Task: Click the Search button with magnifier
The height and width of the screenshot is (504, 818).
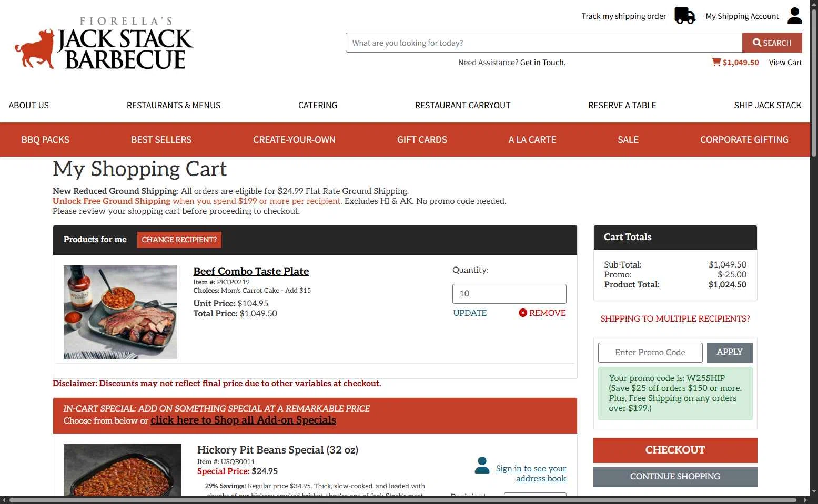Action: pos(772,43)
